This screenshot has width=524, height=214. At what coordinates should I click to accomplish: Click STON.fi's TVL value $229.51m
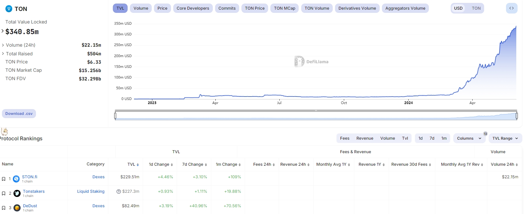pos(130,177)
